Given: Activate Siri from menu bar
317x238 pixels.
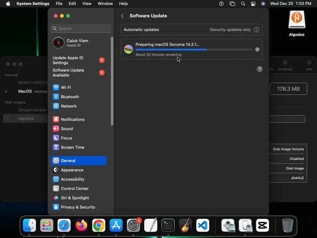Looking at the screenshot, I should tap(263, 4).
